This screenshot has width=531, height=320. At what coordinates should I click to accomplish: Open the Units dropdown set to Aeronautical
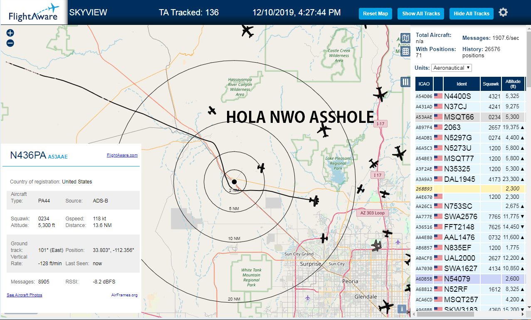tap(452, 68)
